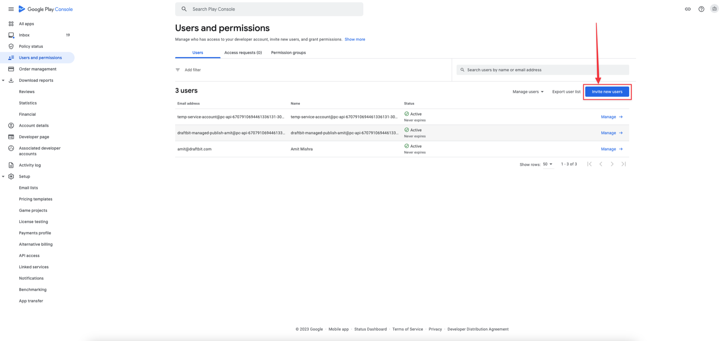This screenshot has height=341, width=725.
Task: Click the Policy status shield icon
Action: click(x=11, y=46)
